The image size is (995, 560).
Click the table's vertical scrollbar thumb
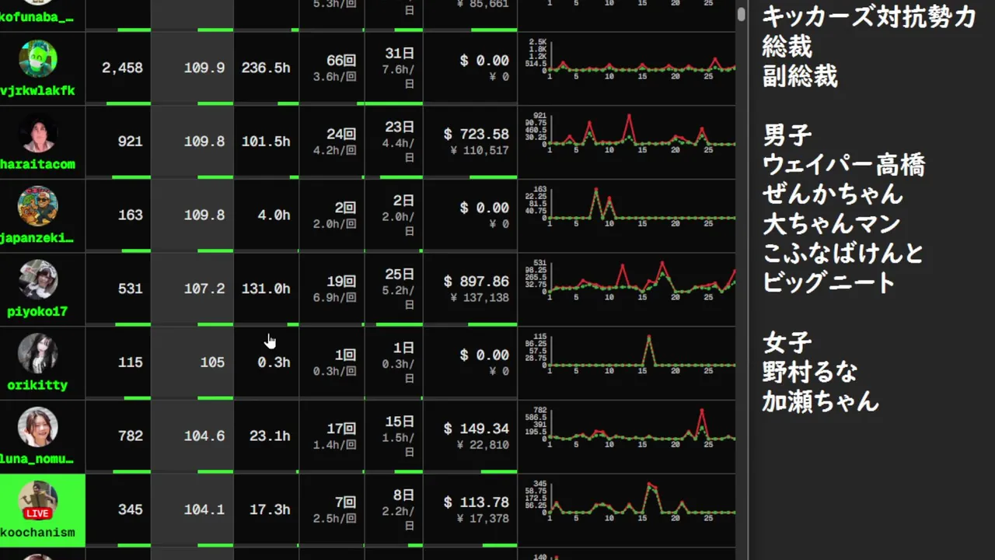742,13
